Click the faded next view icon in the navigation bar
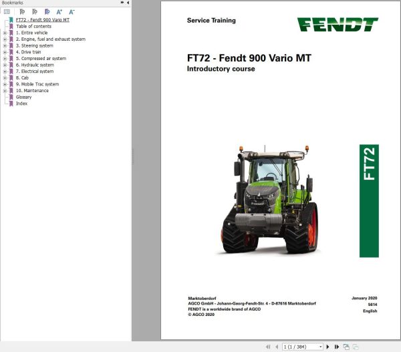This screenshot has height=352, width=401. pos(356,347)
